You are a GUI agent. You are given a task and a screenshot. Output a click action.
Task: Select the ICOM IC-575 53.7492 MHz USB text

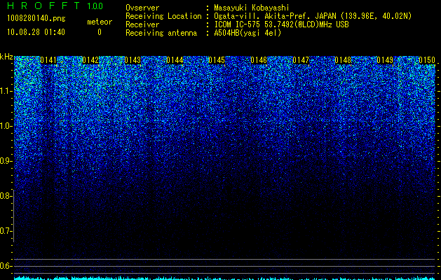point(281,24)
